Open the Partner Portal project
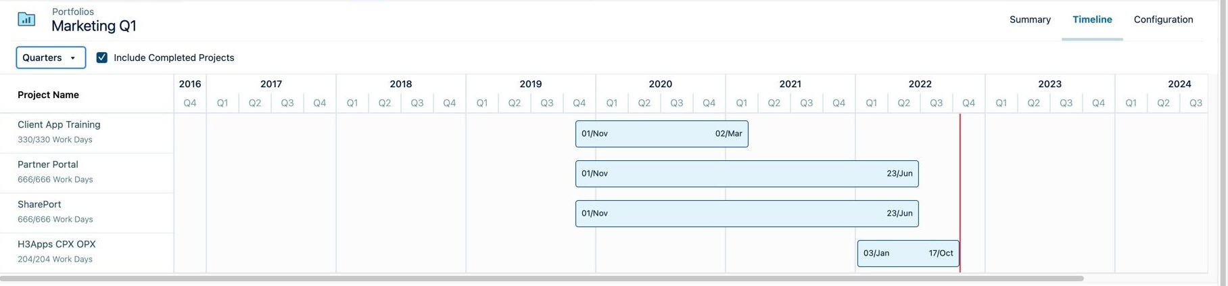The height and width of the screenshot is (286, 1228). [48, 164]
